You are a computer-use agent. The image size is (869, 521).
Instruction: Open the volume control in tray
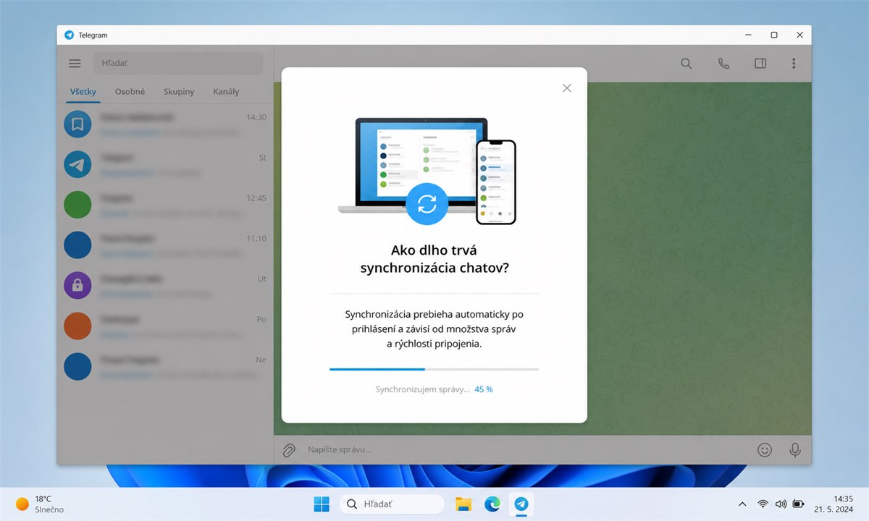coord(781,504)
